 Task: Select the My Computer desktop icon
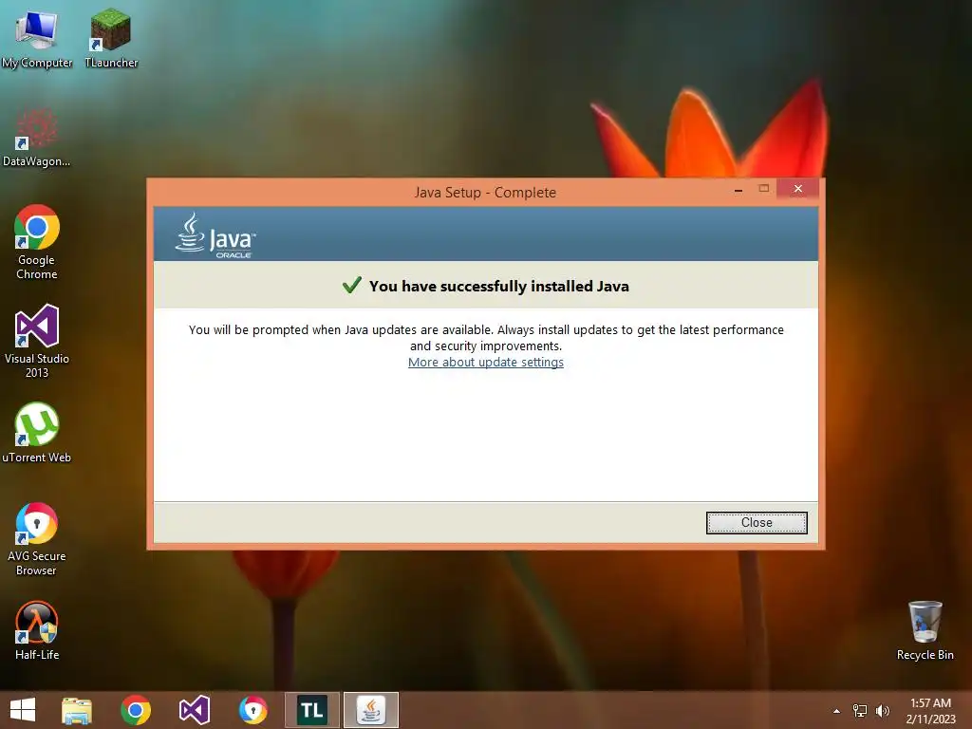pyautogui.click(x=37, y=40)
